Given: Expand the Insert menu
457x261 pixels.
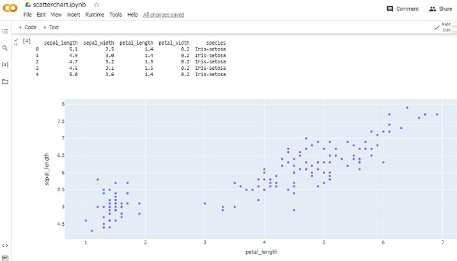Looking at the screenshot, I should click(74, 15).
